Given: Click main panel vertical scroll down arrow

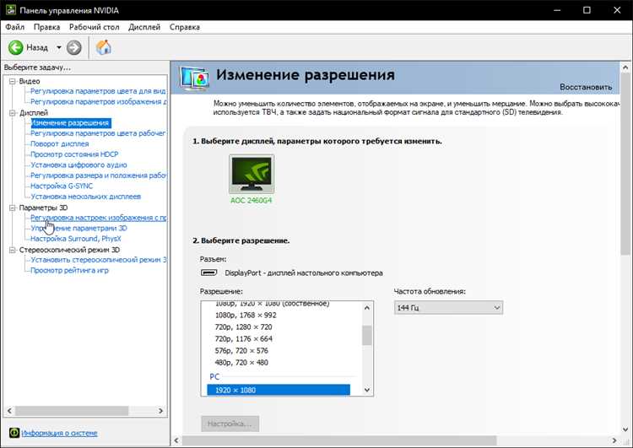Looking at the screenshot, I should [625, 429].
